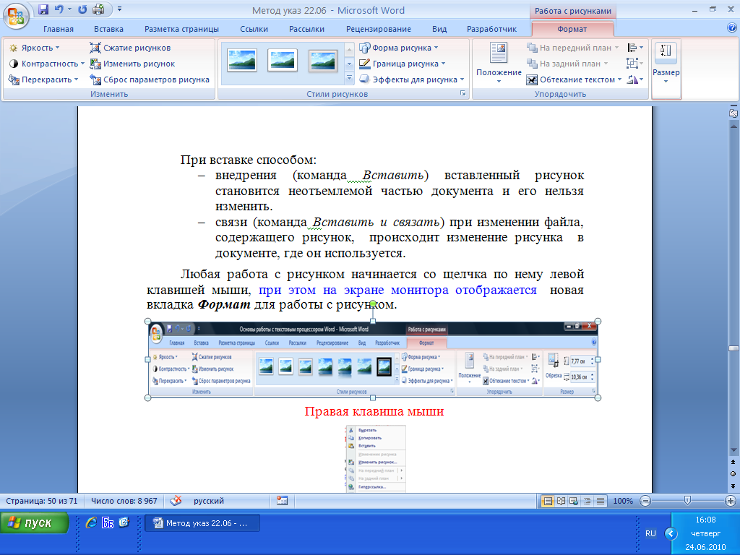Open the Customize Quick Access Toolbar arrow
Image resolution: width=740 pixels, height=555 pixels.
point(119,9)
